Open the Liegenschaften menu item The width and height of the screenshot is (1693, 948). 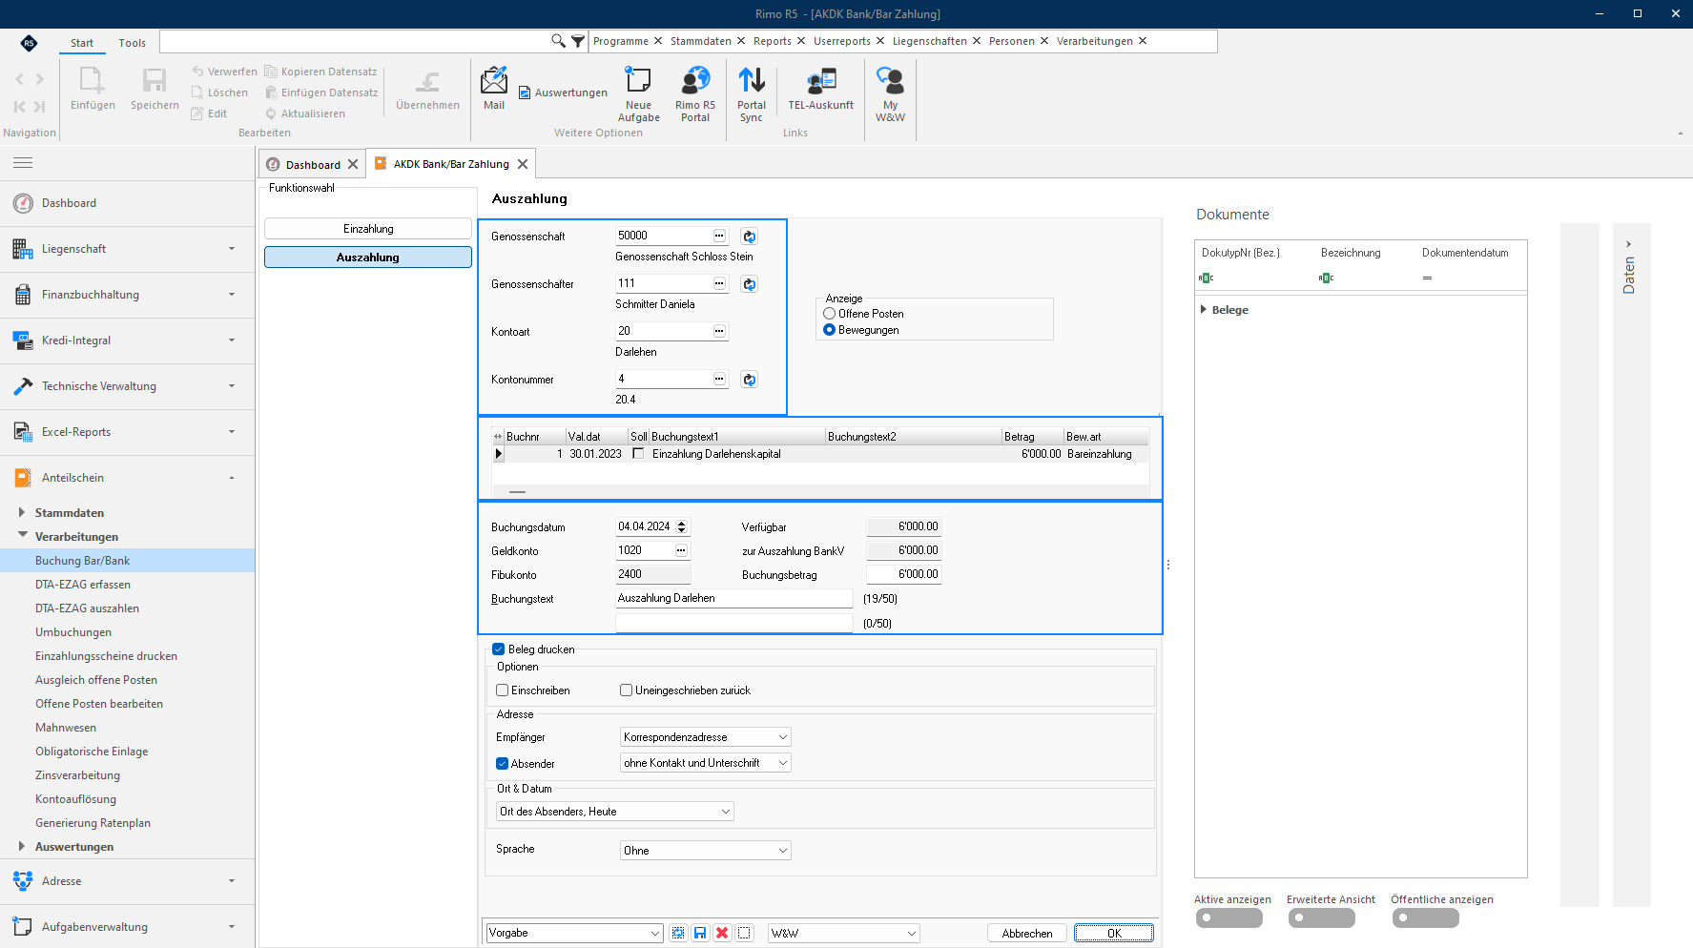pos(930,41)
